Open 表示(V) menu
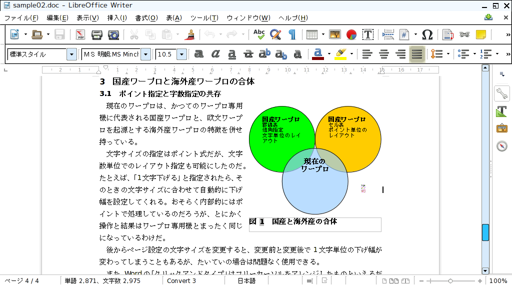Image resolution: width=512 pixels, height=286 pixels. (x=88, y=17)
